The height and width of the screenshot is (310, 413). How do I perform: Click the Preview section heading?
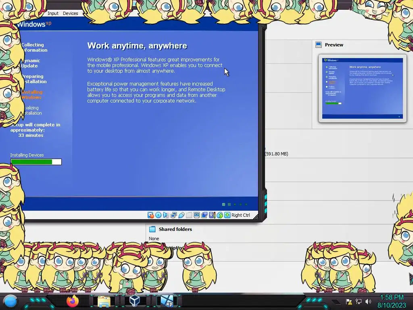[334, 45]
